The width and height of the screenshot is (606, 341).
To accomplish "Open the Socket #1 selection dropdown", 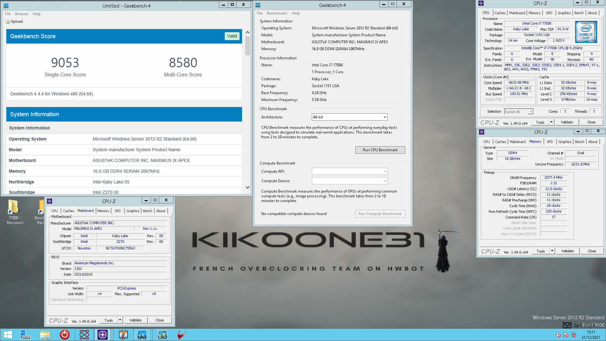I will coord(519,112).
